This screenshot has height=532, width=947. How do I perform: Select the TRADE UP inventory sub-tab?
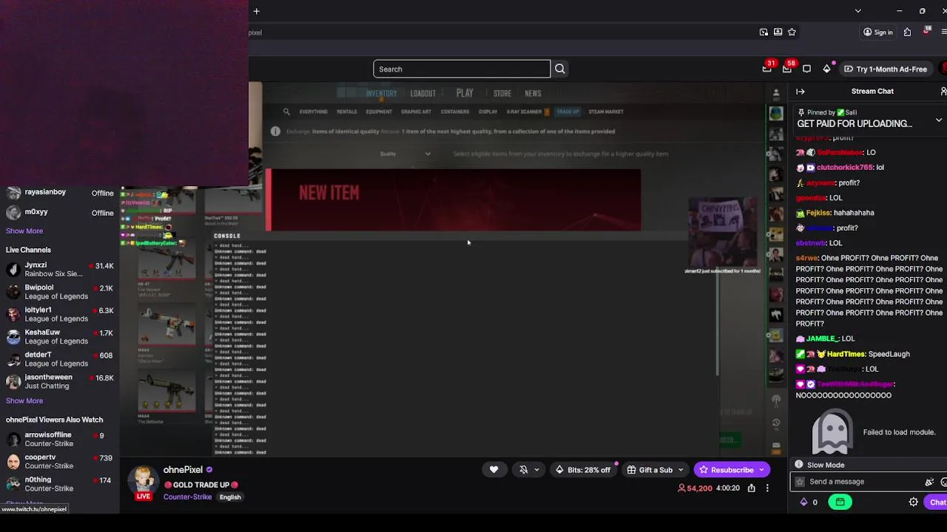coord(568,112)
